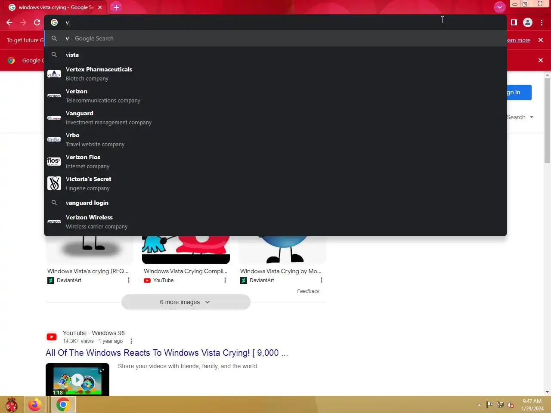Reload the page with the refresh icon
Screen dimensions: 551x413
click(37, 22)
